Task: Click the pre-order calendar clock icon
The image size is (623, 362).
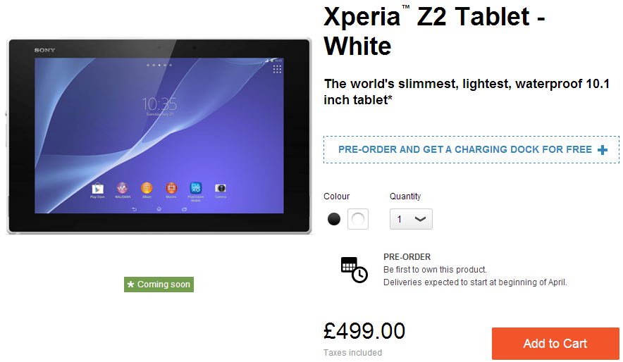Action: coord(354,270)
